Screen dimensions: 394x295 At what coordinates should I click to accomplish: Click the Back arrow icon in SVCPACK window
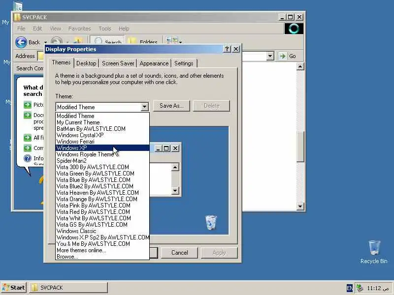pos(21,42)
